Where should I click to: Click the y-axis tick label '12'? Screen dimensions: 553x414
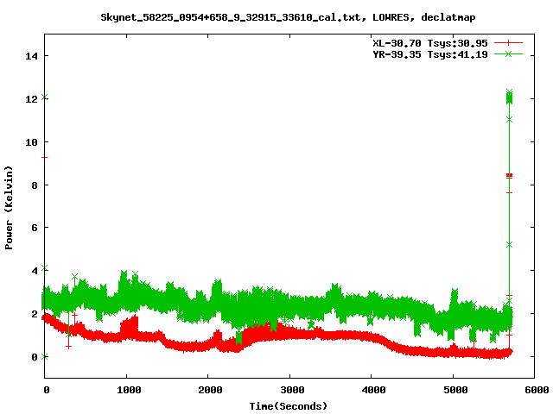tap(31, 99)
